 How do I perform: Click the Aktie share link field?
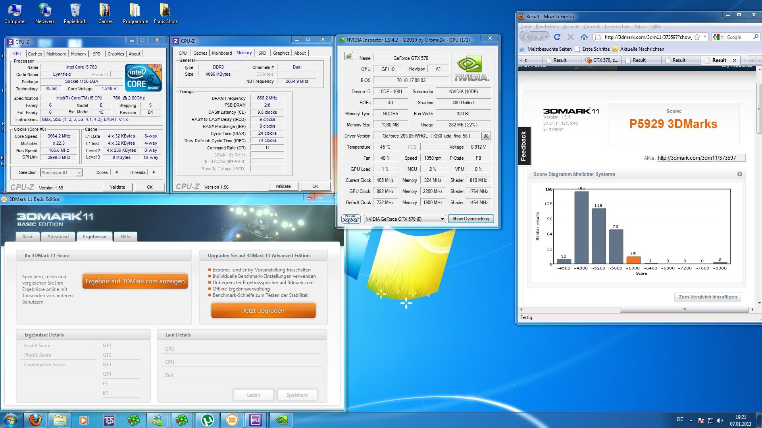701,158
